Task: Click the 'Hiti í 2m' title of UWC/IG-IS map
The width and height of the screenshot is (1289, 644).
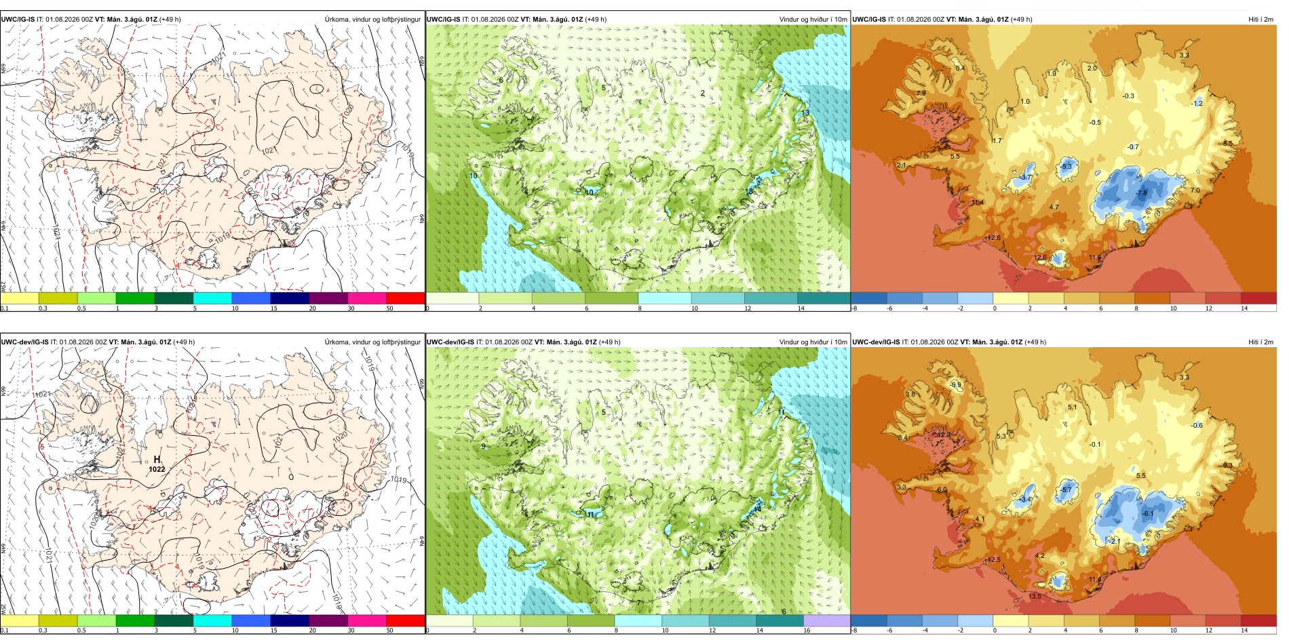Action: (x=1261, y=20)
